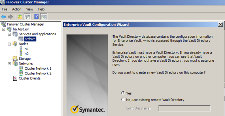
Task: Select the Networks tree label
Action: click(26, 63)
